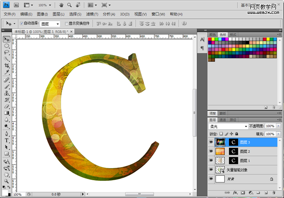Open Layers panel options menu

[279, 119]
